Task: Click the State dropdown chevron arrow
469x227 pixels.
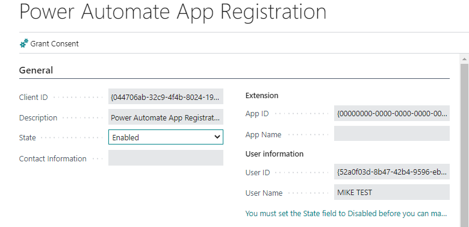Action: (x=217, y=137)
